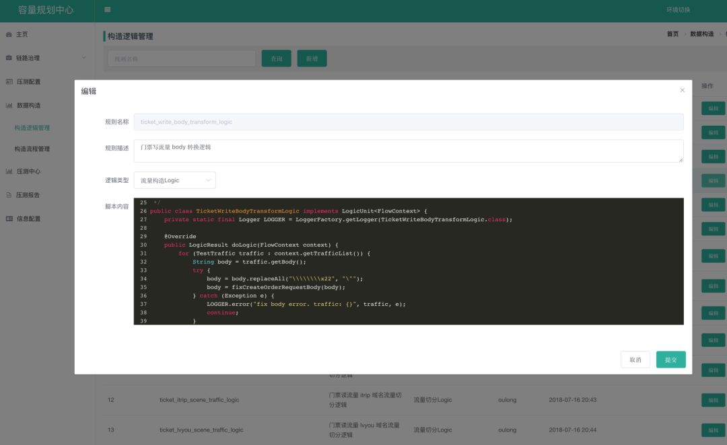Viewport: 727px width, 445px height.
Task: Click the 主页 home icon in sidebar
Action: (9, 34)
